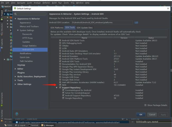172x127 pixels.
Task: Click the OK button
Action: (x=141, y=115)
